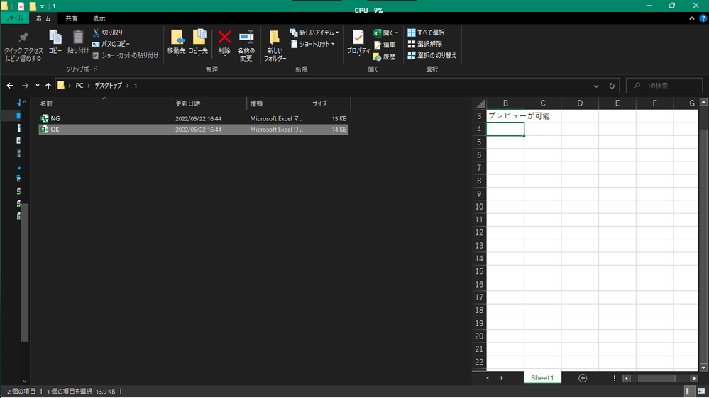Switch to details view icon in status bar
The image size is (709, 398).
pyautogui.click(x=688, y=391)
